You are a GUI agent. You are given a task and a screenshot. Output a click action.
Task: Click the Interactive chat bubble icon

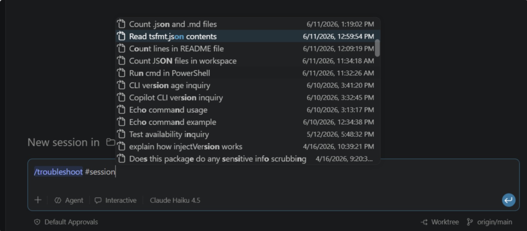point(98,200)
